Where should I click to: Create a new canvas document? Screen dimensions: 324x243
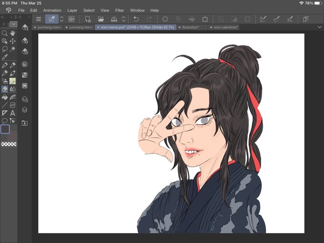[x=88, y=19]
